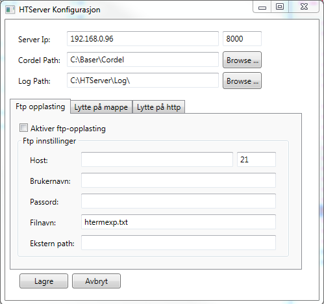
Task: Open the Lytte på http tab
Action: 158,107
